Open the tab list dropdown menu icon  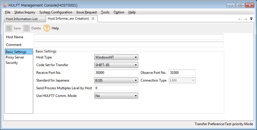click(251, 19)
